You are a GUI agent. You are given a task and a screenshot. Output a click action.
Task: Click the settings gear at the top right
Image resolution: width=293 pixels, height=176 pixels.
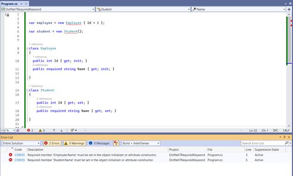290,4
